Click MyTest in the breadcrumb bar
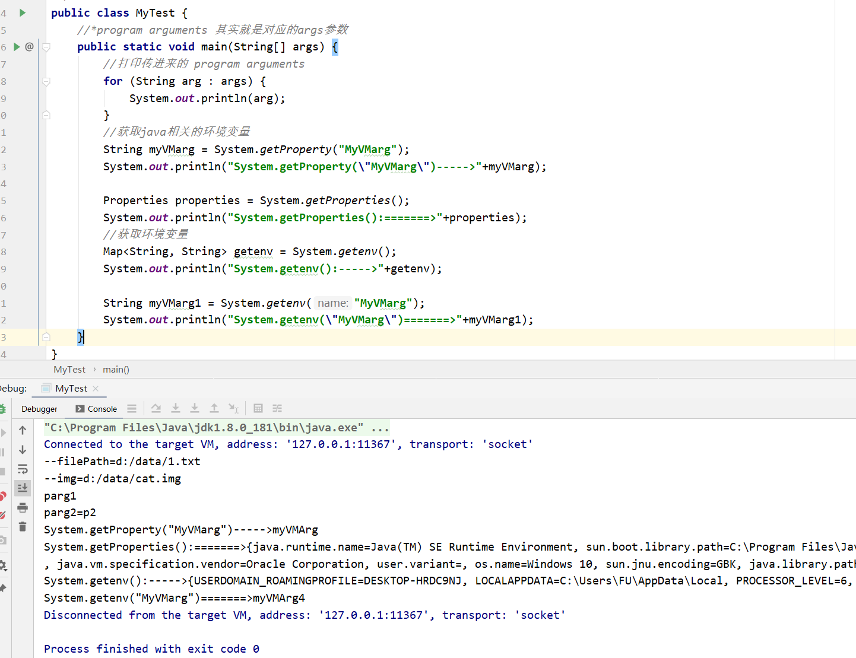This screenshot has height=658, width=856. coord(69,369)
